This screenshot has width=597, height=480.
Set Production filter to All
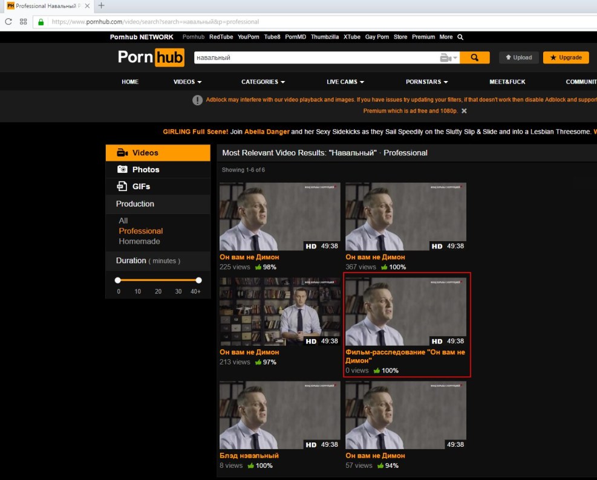point(123,221)
